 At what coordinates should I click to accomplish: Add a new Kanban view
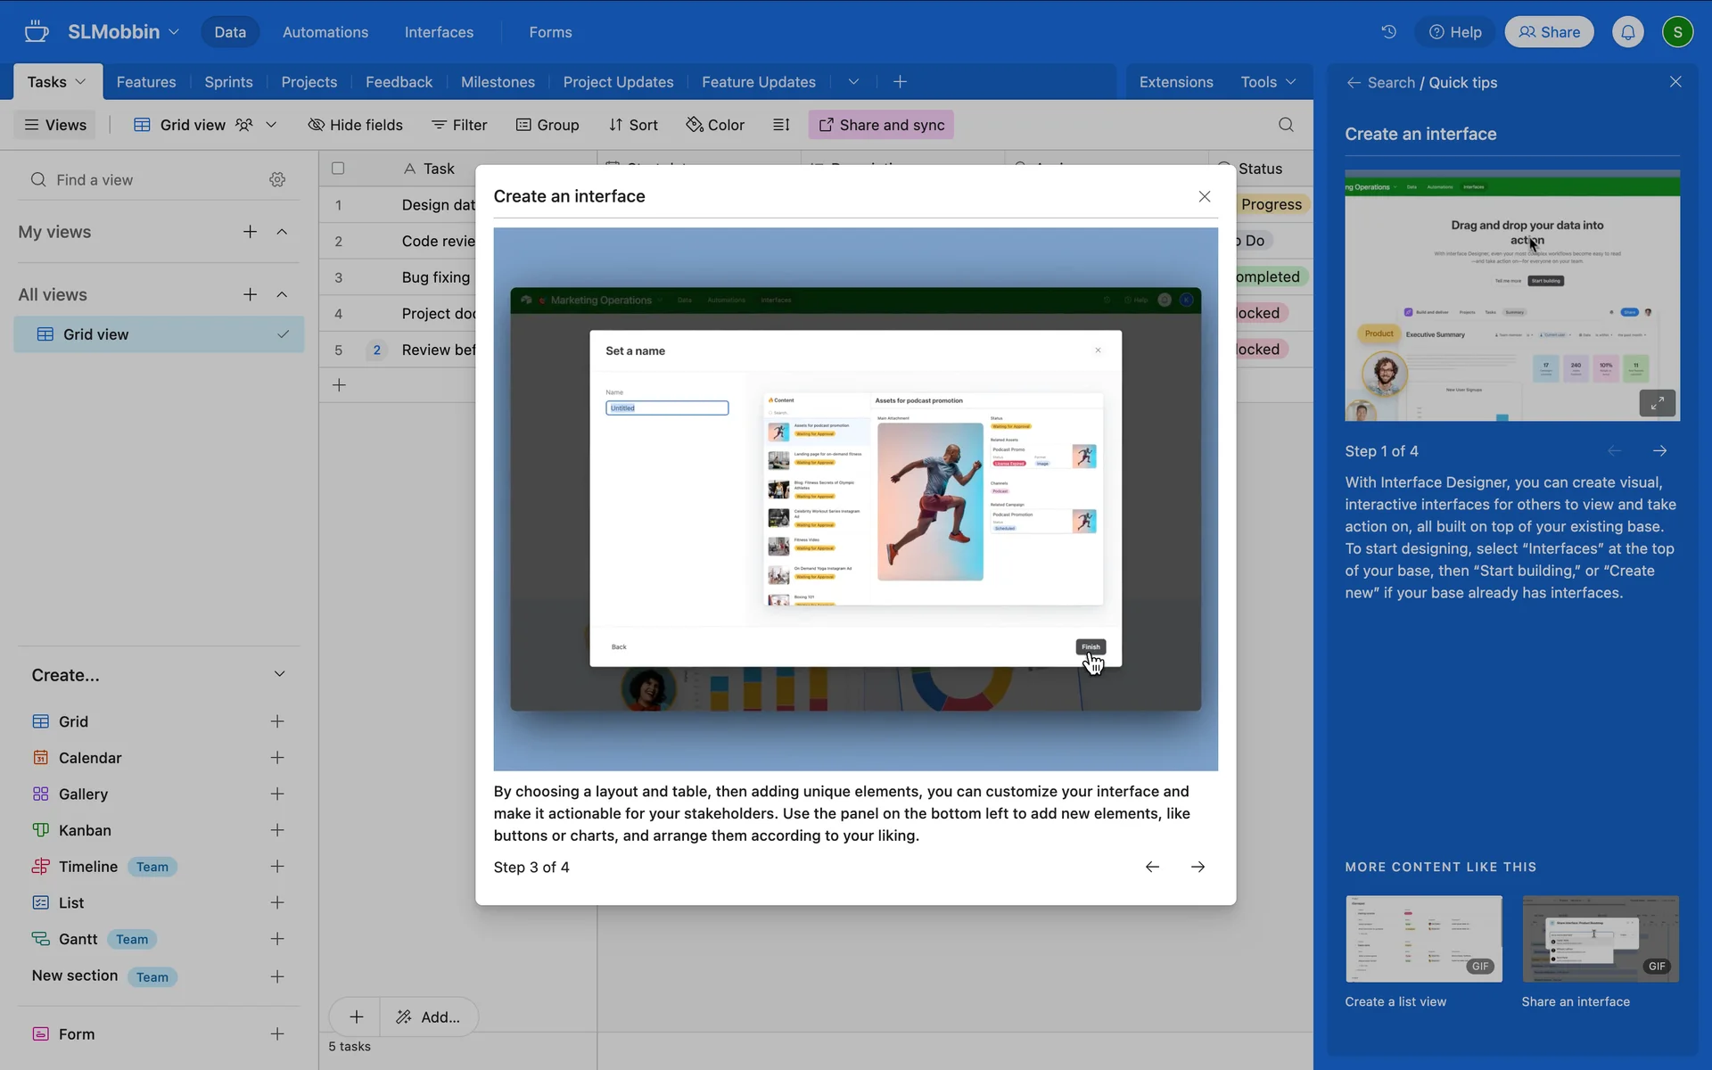click(277, 830)
